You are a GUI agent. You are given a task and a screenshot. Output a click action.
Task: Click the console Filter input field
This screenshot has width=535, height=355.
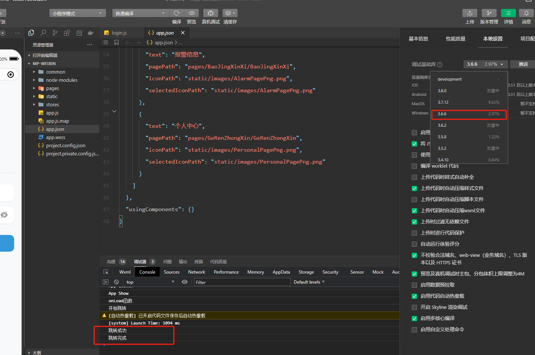(x=242, y=282)
